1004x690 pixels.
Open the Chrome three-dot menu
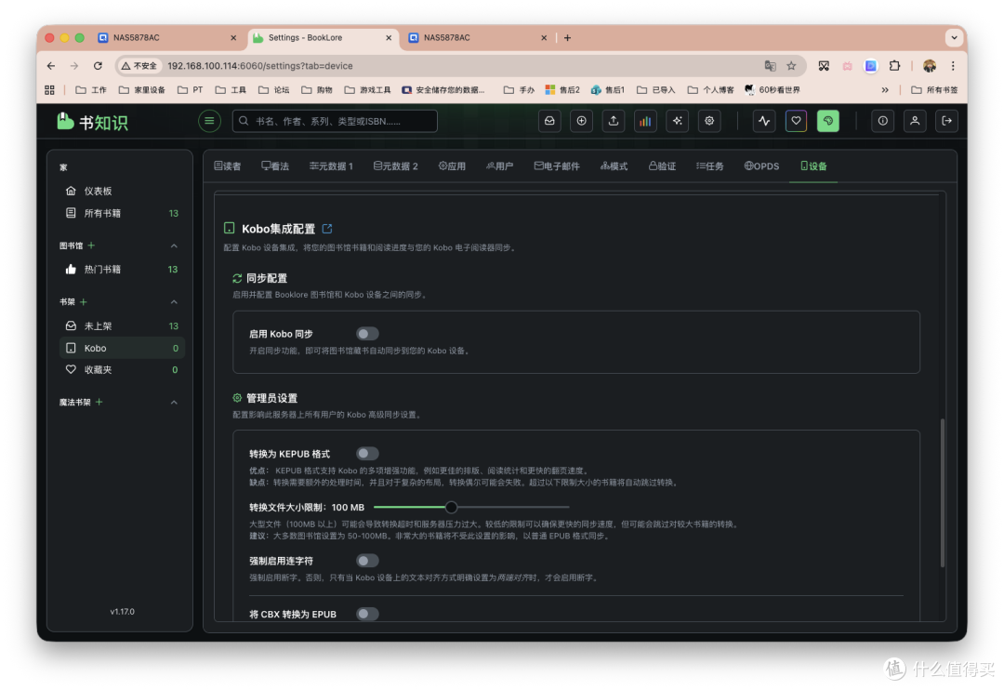tap(953, 66)
